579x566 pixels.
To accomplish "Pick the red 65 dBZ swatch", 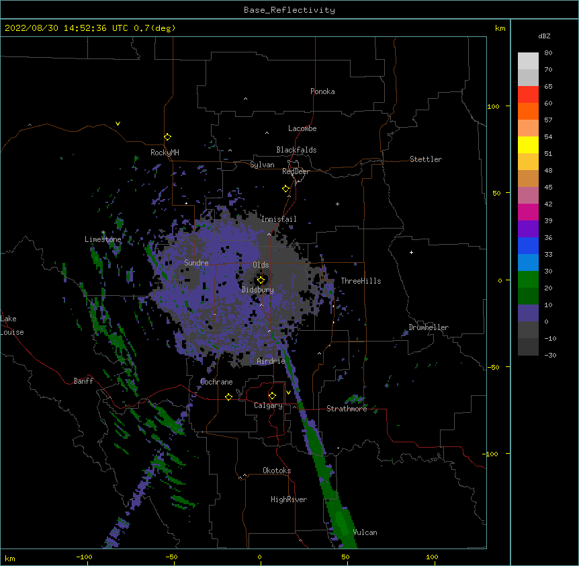I will click(x=528, y=95).
